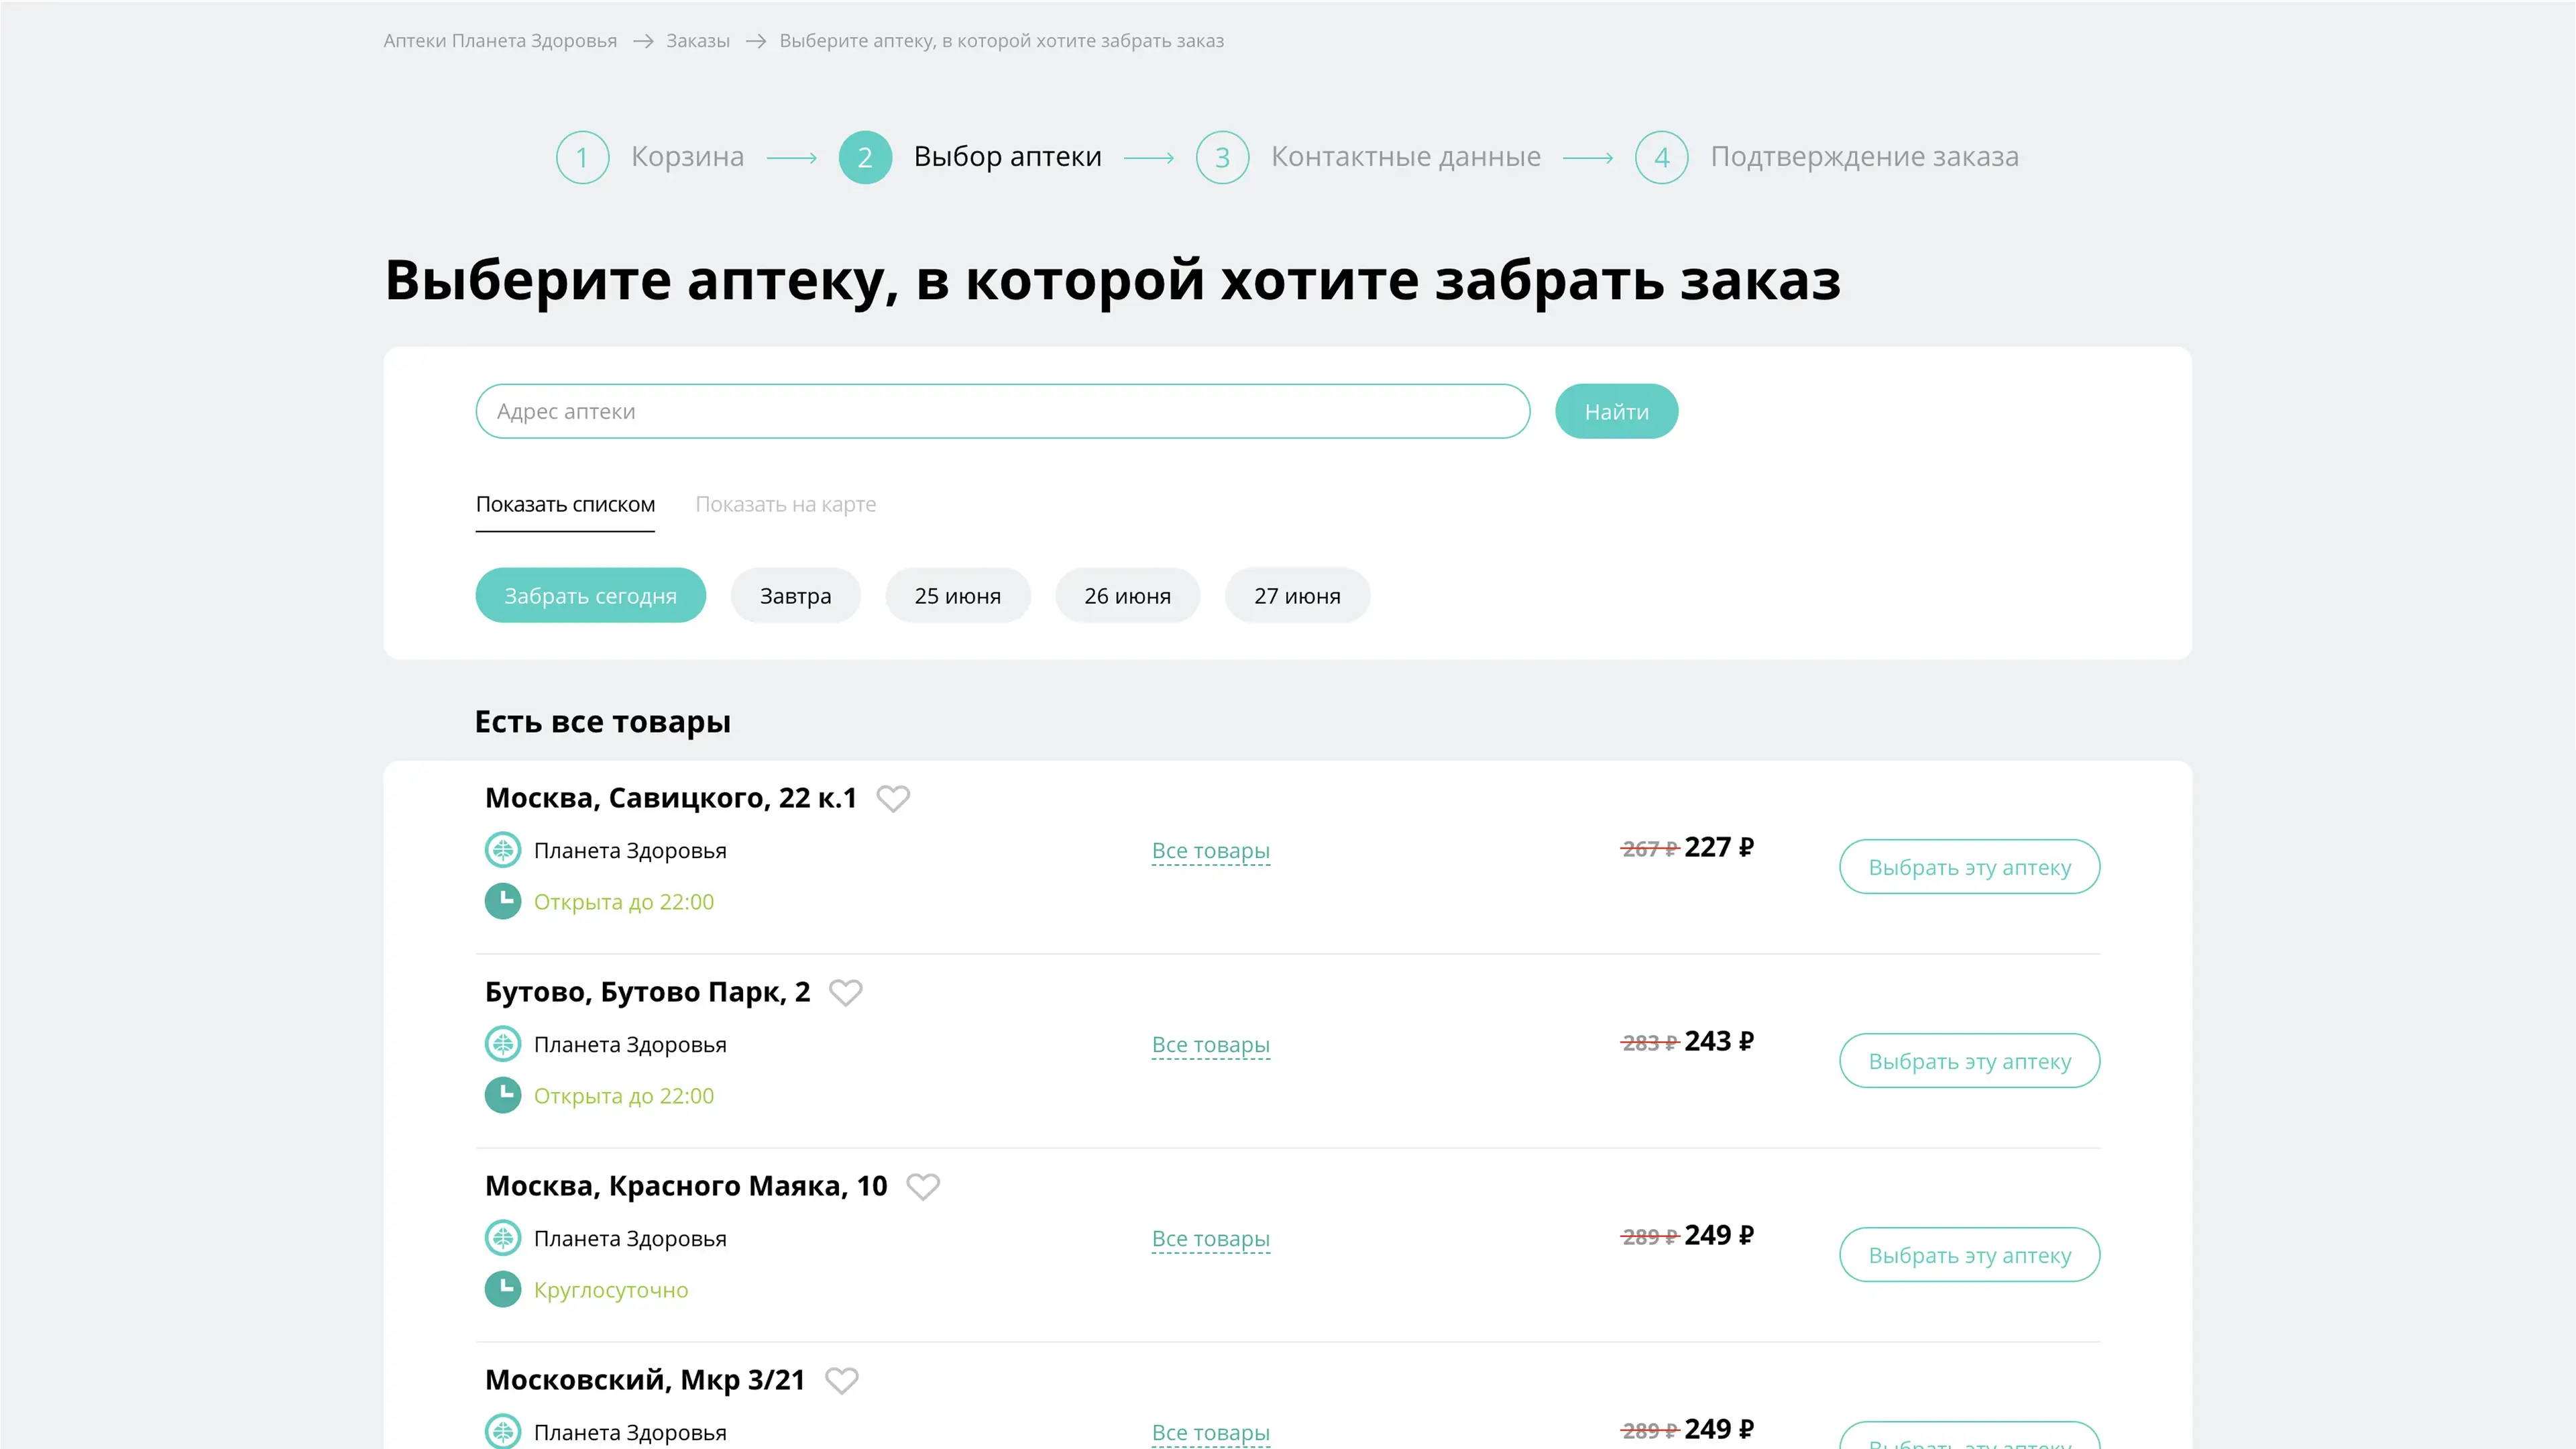Click step 1 Корзина circle icon
The width and height of the screenshot is (2576, 1449).
tap(582, 157)
